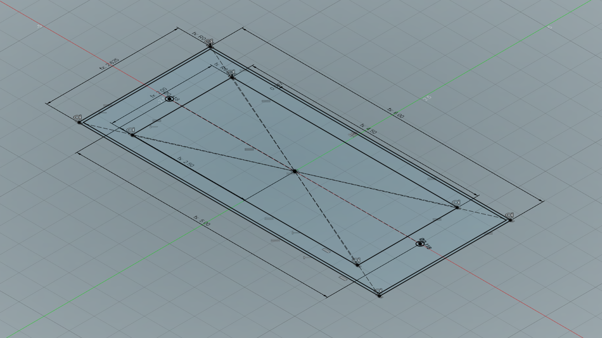Select the upper-left hole circle on the red axis
The image size is (602, 338).
[169, 98]
